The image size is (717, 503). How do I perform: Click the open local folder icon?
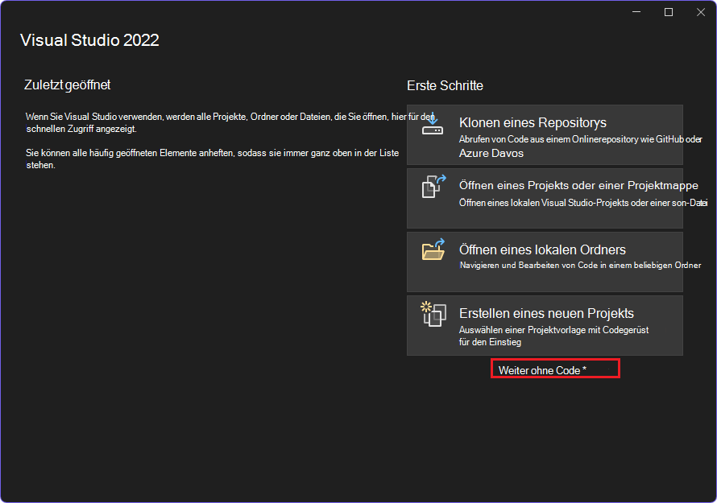pos(433,249)
